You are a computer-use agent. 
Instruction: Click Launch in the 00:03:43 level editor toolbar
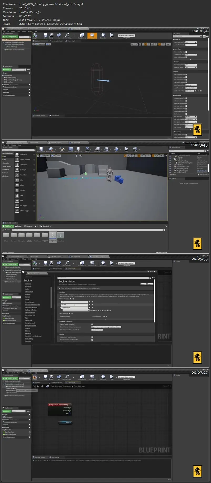(135, 150)
